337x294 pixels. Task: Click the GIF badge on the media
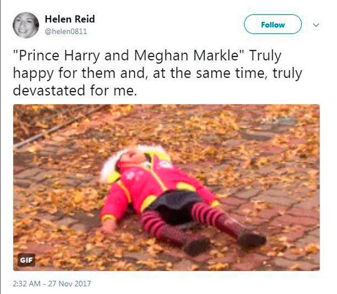click(x=26, y=260)
